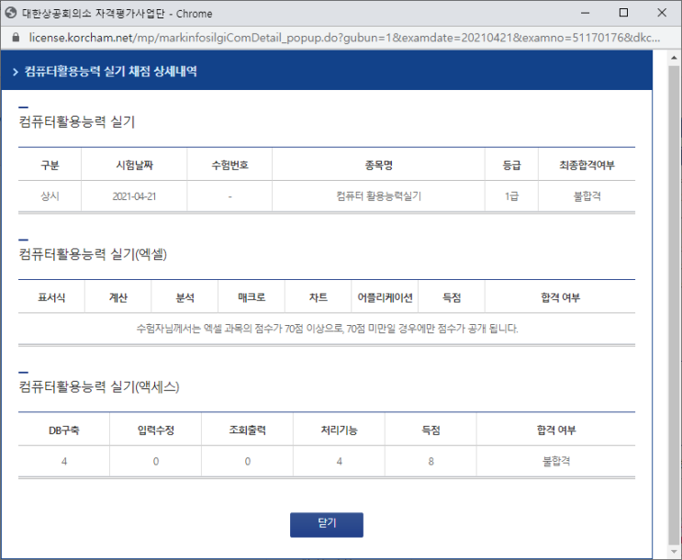Click the 어플리케이션 column header
The width and height of the screenshot is (682, 560).
point(385,297)
